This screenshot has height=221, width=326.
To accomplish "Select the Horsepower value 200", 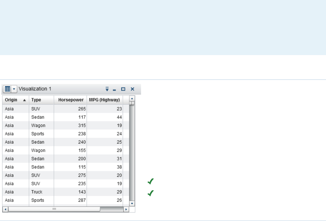I will [82, 159].
